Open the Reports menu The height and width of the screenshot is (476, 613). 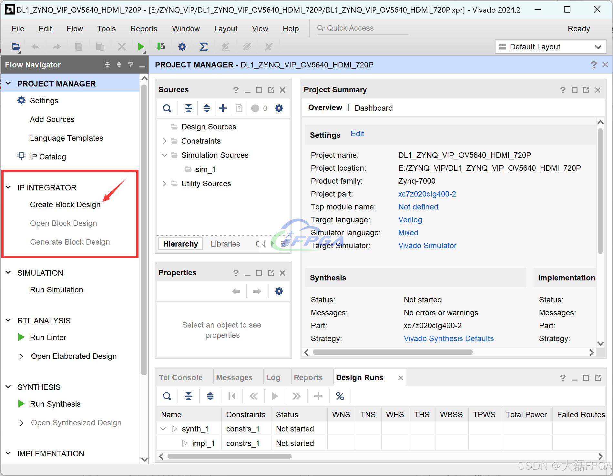(144, 29)
